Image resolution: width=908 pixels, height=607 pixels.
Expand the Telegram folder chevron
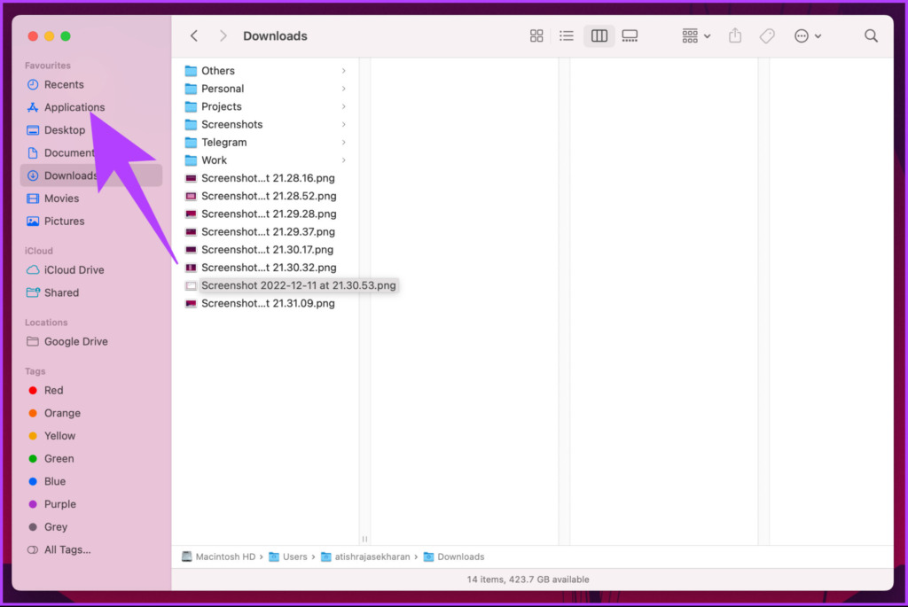[x=344, y=143]
